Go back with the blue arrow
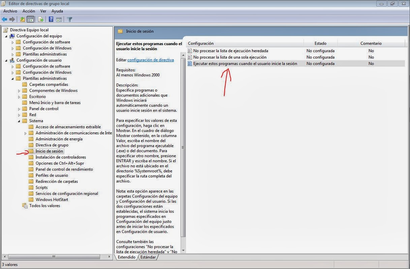The height and width of the screenshot is (269, 410). [4, 20]
